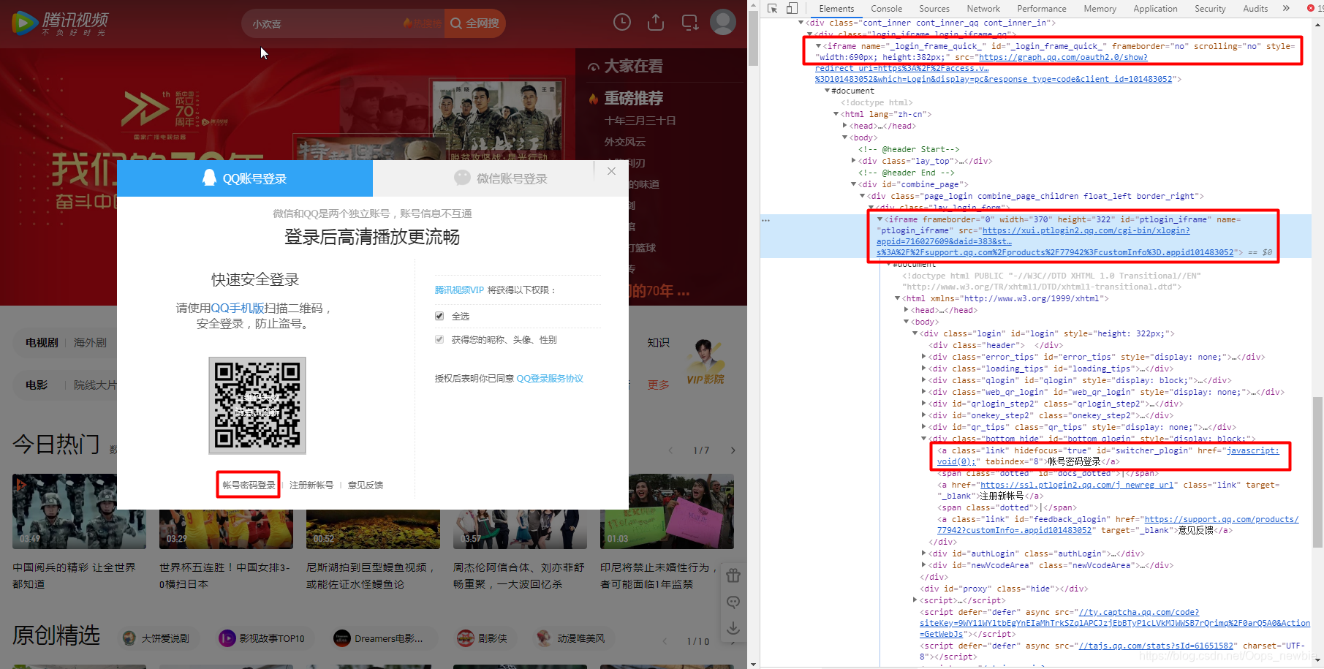Open the watch history clock icon

coord(622,23)
